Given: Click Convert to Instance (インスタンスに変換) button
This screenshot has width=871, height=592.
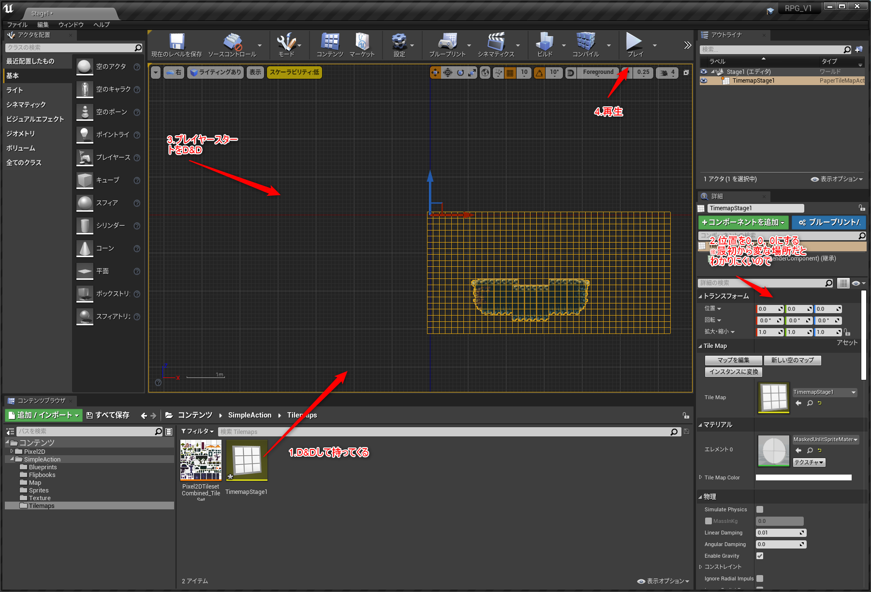Looking at the screenshot, I should (734, 372).
